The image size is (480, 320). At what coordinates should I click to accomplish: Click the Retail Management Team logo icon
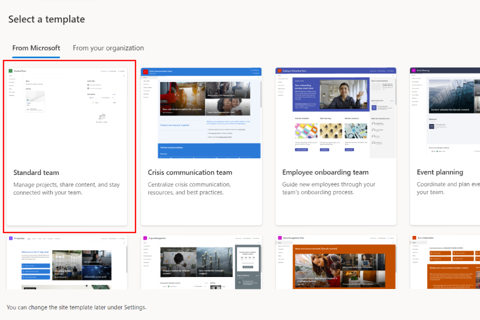279,239
